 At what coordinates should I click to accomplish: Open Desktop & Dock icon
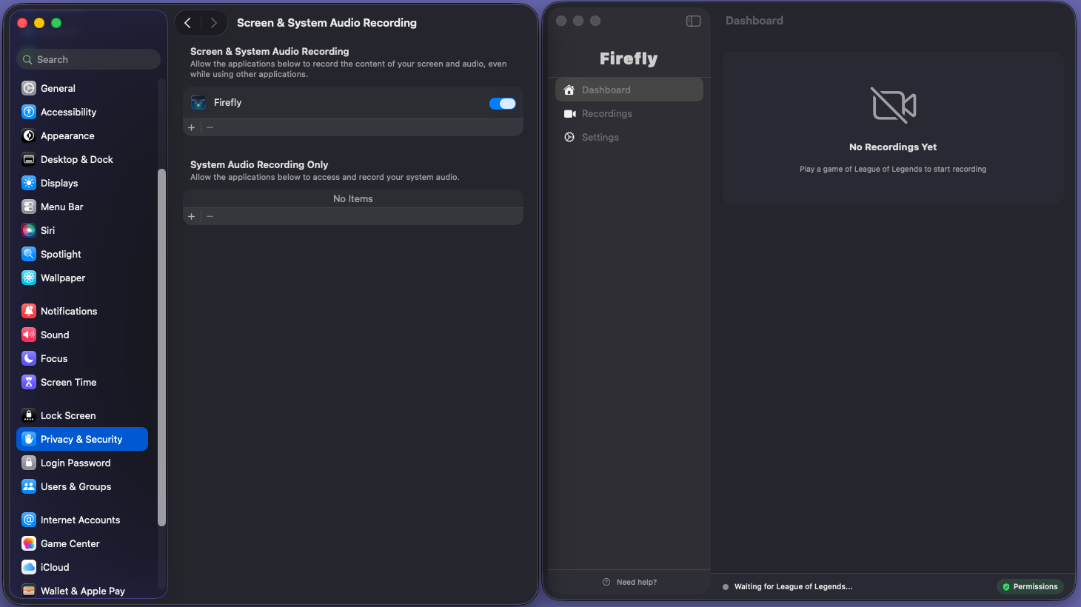click(x=29, y=159)
